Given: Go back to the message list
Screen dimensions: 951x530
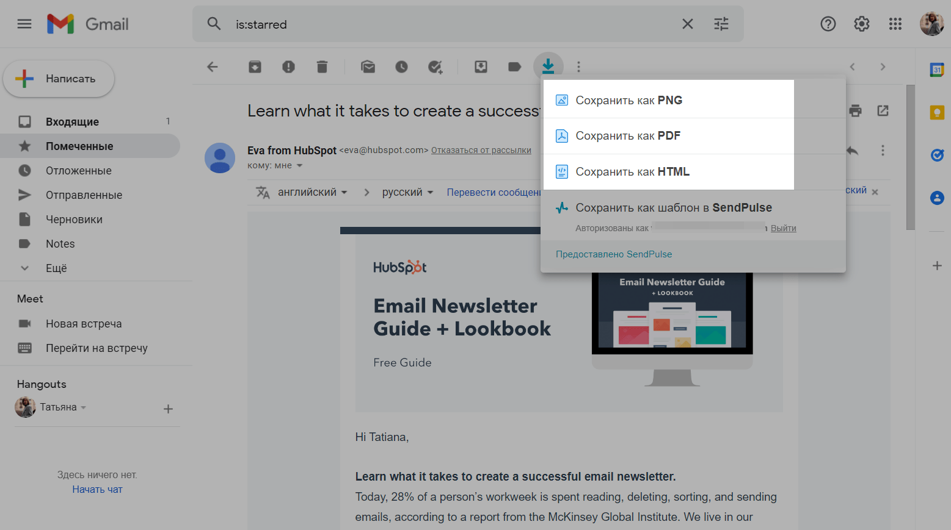Looking at the screenshot, I should [213, 66].
